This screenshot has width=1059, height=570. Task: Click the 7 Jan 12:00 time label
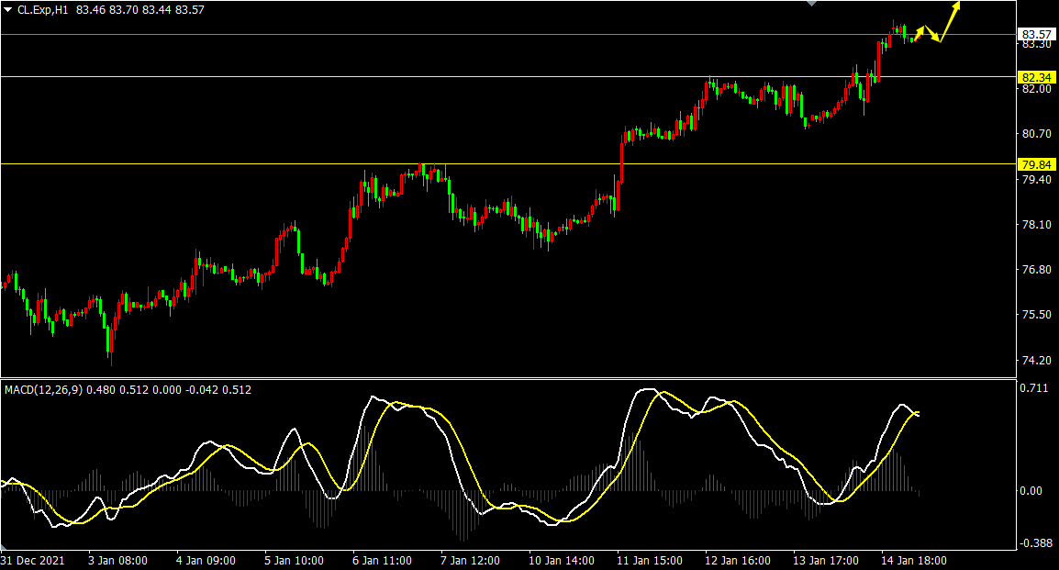470,561
